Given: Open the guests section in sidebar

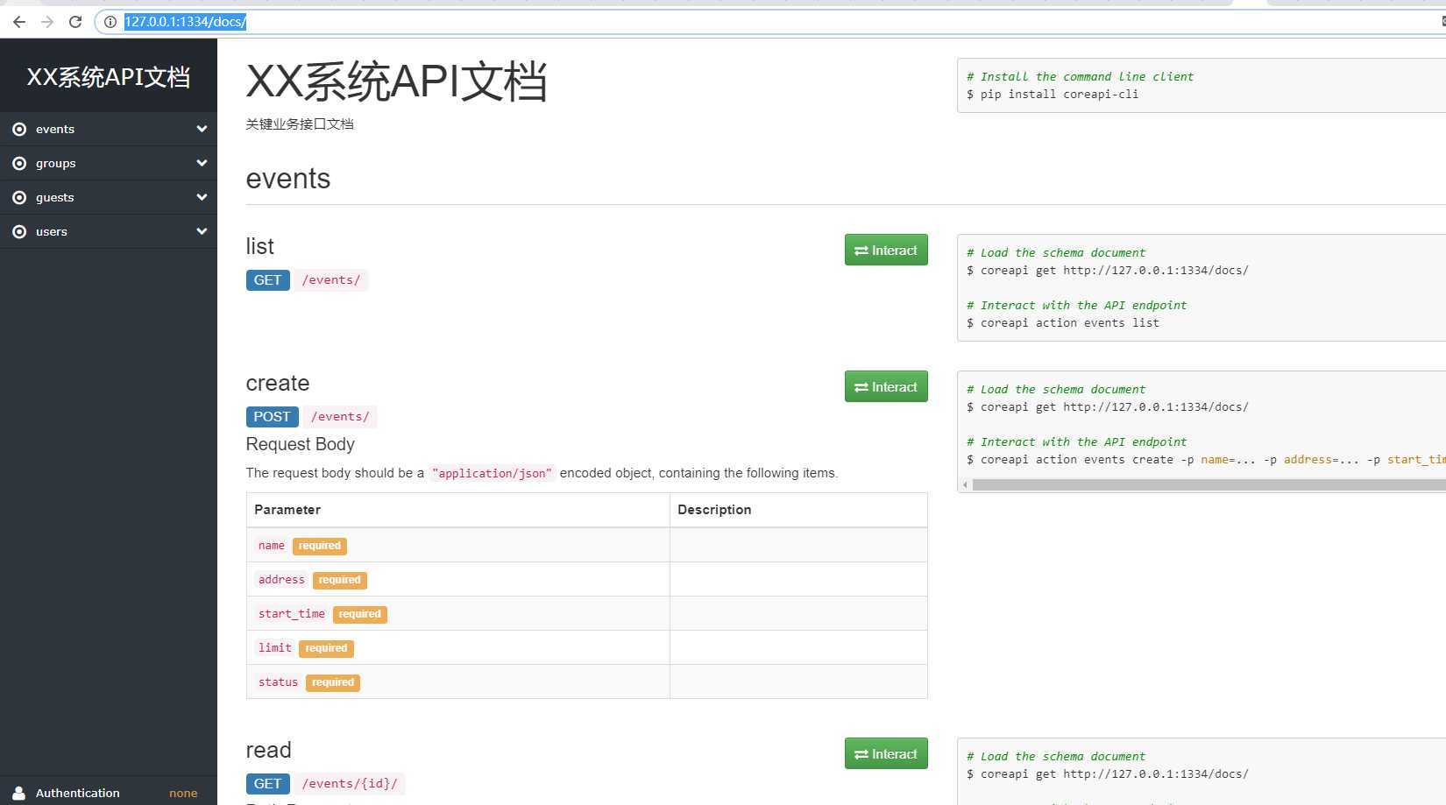Looking at the screenshot, I should [x=109, y=197].
